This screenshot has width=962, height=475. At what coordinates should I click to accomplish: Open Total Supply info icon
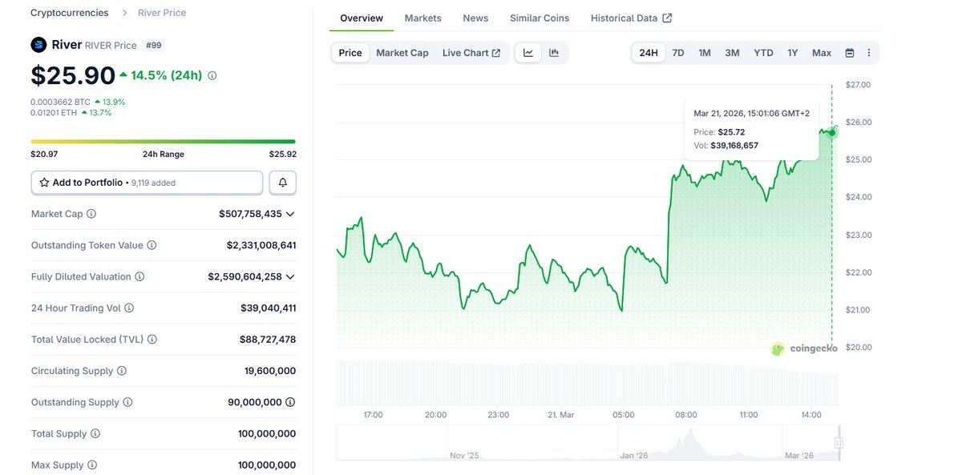(x=95, y=433)
